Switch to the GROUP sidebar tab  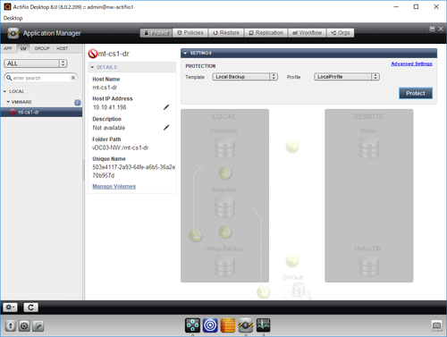click(42, 48)
